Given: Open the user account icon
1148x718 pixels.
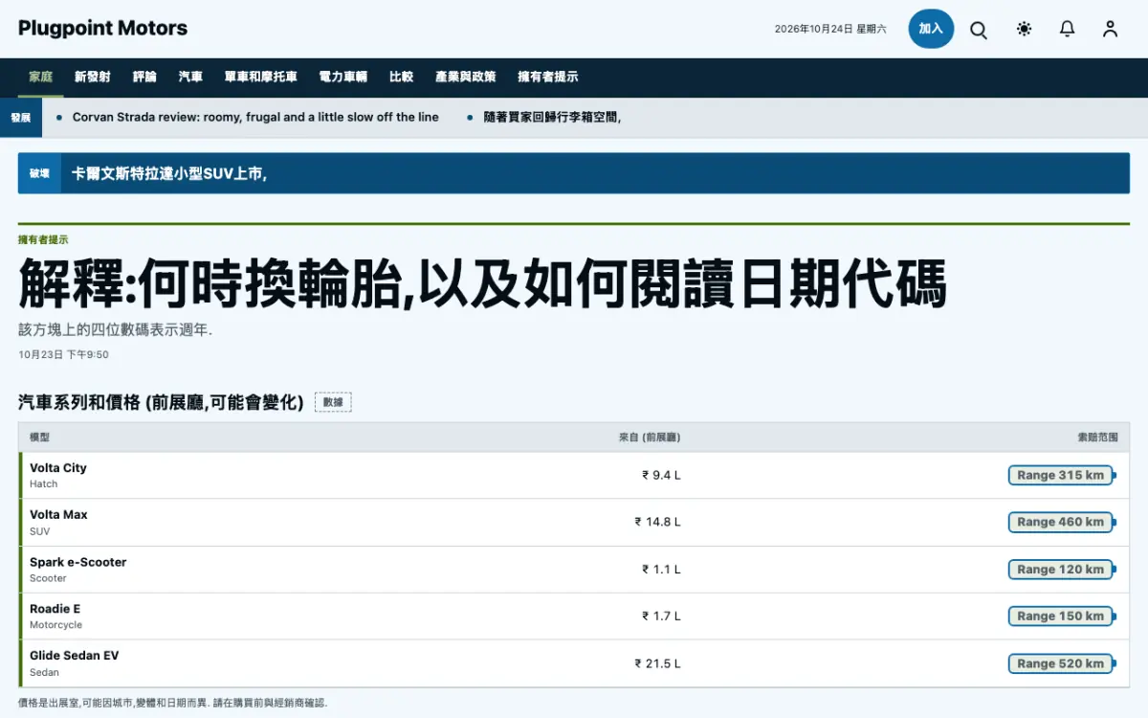Looking at the screenshot, I should coord(1110,30).
